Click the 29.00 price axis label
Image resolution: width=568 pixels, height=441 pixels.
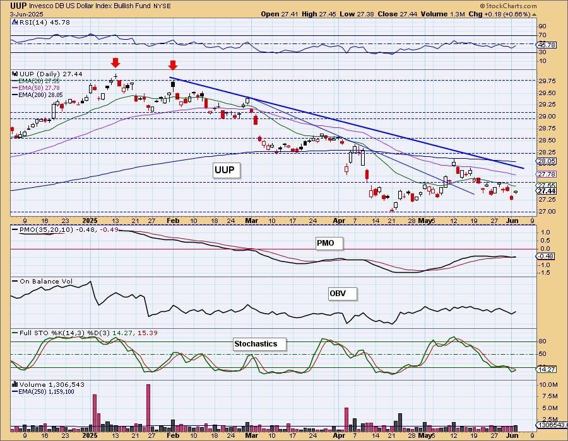pyautogui.click(x=547, y=117)
